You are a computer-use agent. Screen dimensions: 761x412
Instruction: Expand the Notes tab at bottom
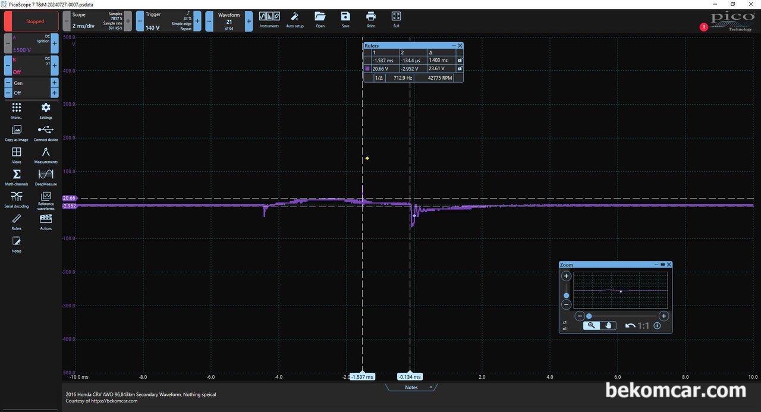point(411,387)
